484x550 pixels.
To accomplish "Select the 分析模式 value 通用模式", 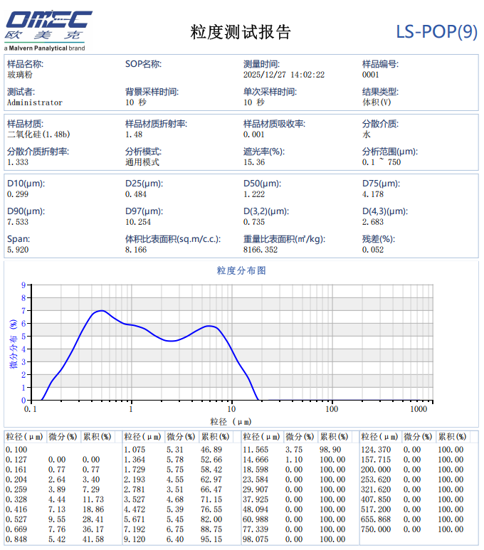I will click(142, 162).
